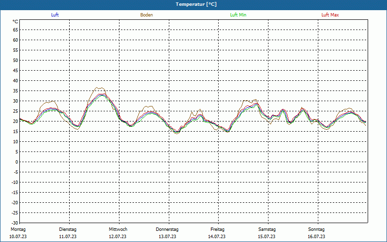This screenshot has height=242, width=387.
Task: Click the 'Samstag' day label
Action: coord(267,229)
